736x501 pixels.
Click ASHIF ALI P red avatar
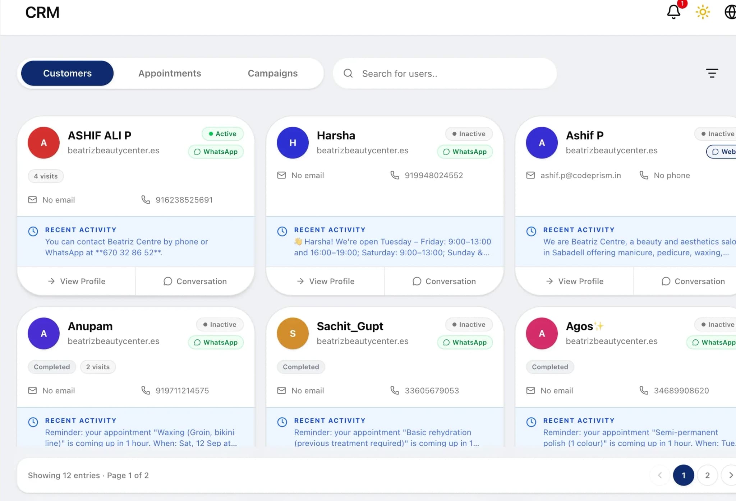[x=43, y=143]
